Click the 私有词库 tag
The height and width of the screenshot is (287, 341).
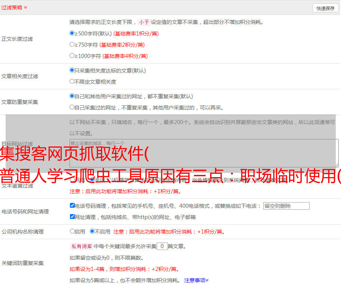pyautogui.click(x=81, y=246)
